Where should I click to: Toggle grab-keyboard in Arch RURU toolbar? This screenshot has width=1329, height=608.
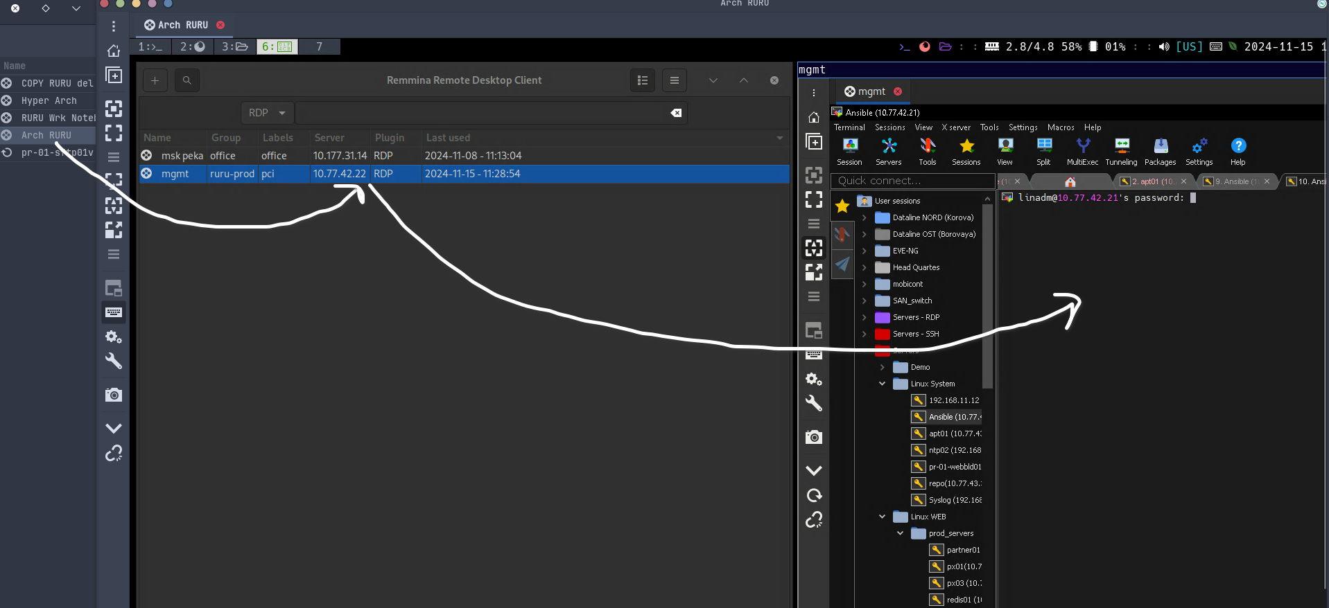[114, 312]
